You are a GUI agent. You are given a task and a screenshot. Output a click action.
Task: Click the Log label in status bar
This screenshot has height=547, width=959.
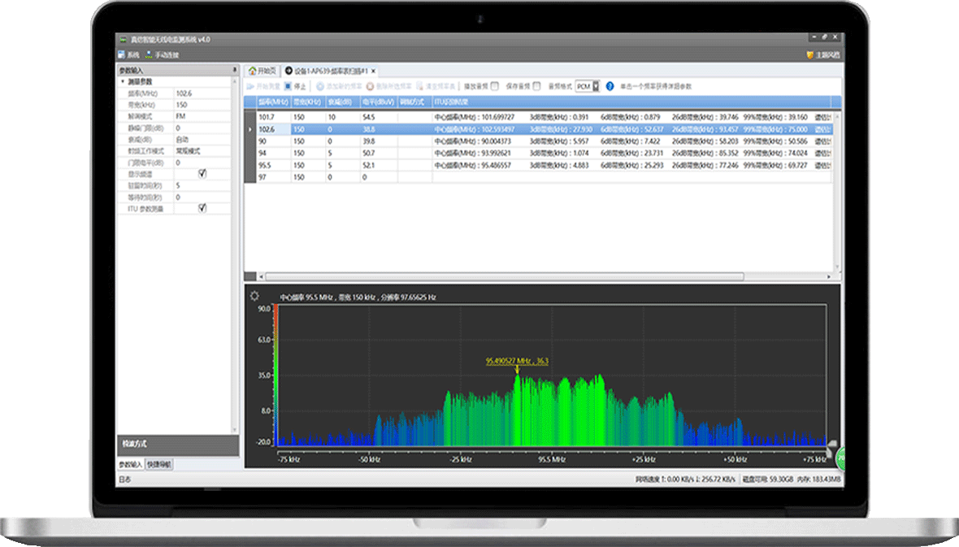coord(124,479)
